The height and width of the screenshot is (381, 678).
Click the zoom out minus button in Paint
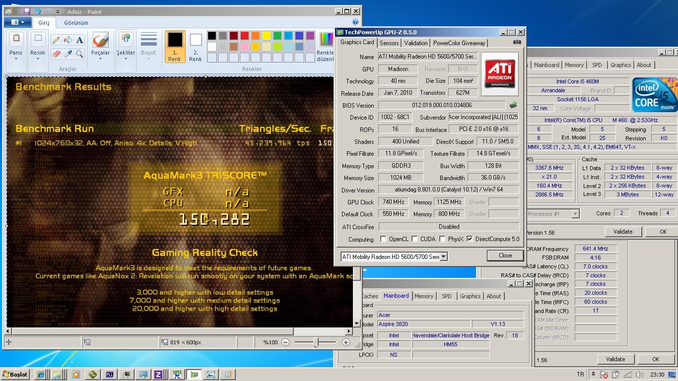pos(285,342)
